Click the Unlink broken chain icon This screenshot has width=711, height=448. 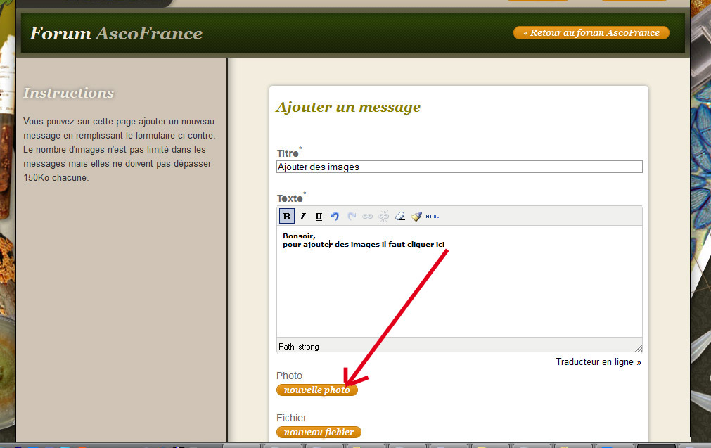click(383, 217)
